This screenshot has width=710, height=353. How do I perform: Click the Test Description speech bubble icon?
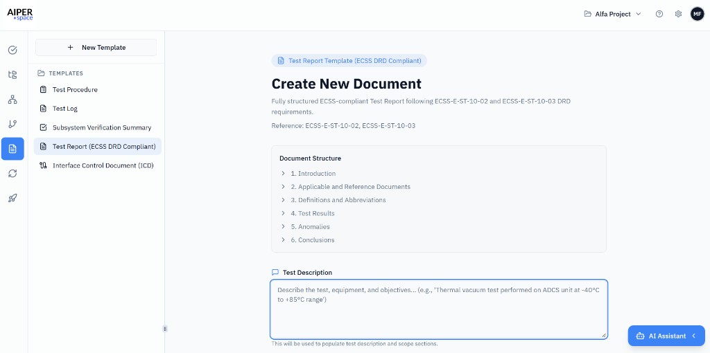[x=275, y=273]
